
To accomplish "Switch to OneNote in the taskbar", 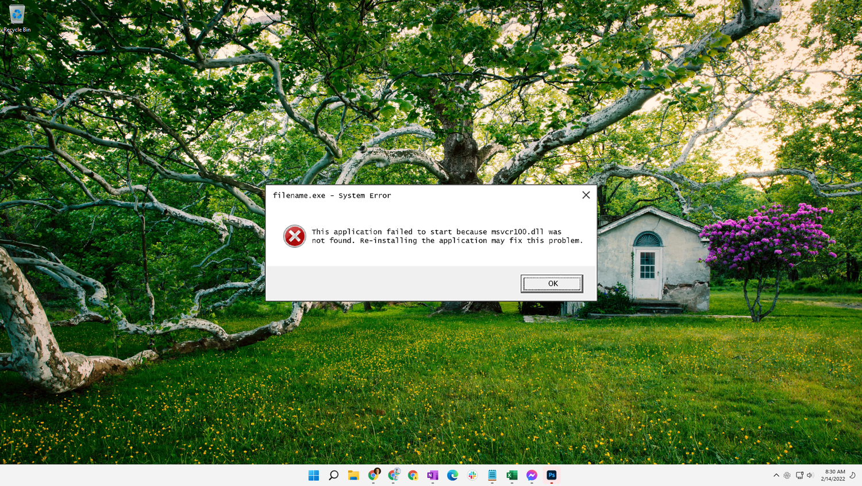I will [433, 475].
